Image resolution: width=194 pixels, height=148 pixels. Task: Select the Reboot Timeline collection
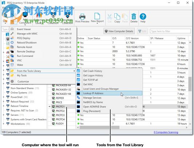[19, 106]
